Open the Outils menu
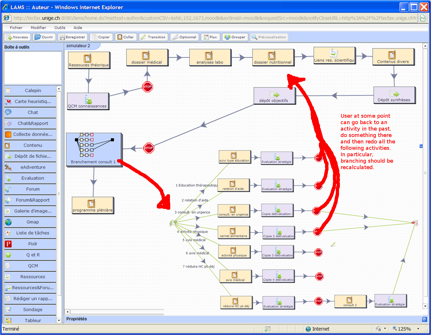The height and width of the screenshot is (335, 431). coord(60,28)
